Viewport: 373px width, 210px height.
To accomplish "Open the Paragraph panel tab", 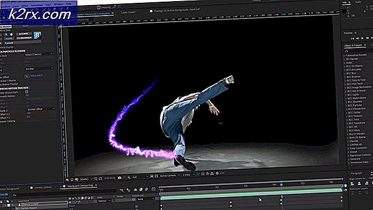I will [356, 173].
